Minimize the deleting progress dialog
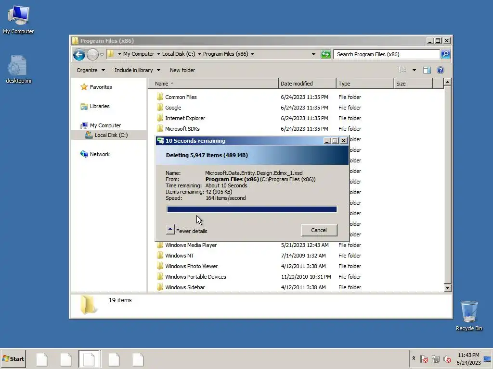The width and height of the screenshot is (493, 369). [327, 141]
